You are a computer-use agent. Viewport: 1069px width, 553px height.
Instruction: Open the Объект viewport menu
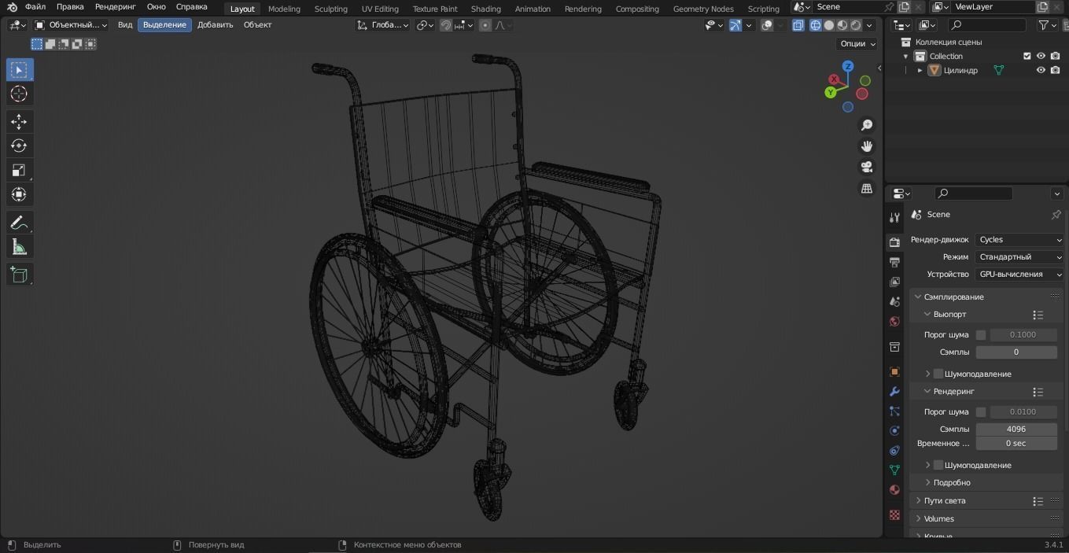[257, 25]
